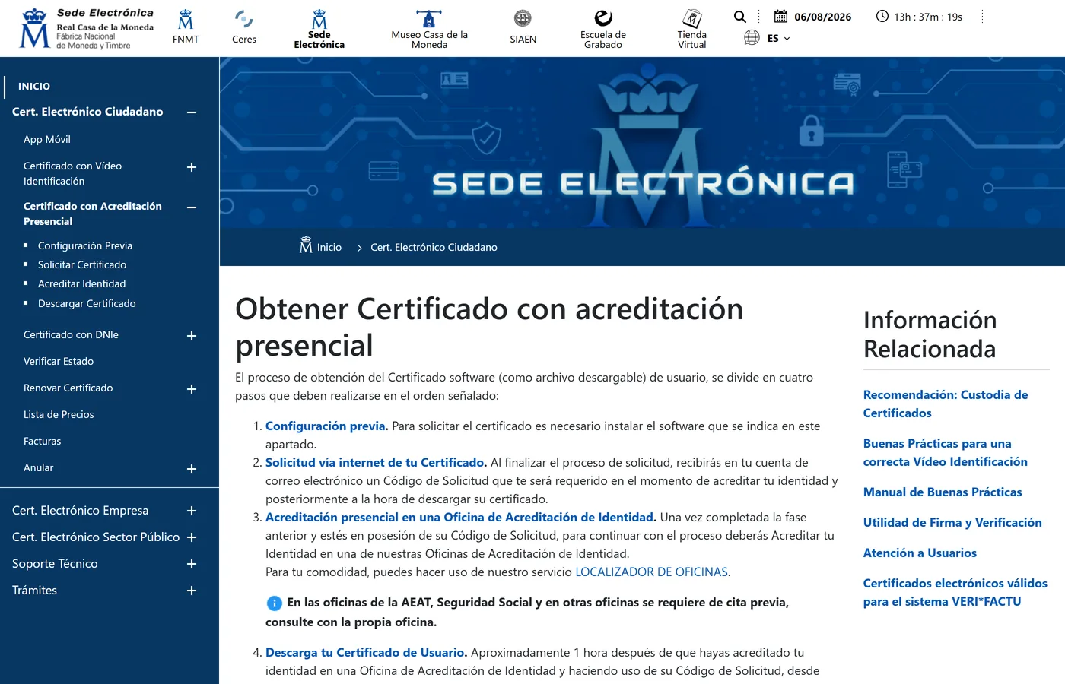Open Facturas in sidebar
The image size is (1065, 684).
42,441
